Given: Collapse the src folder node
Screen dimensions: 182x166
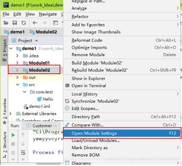Looking at the screenshot, I should [x=18, y=85].
